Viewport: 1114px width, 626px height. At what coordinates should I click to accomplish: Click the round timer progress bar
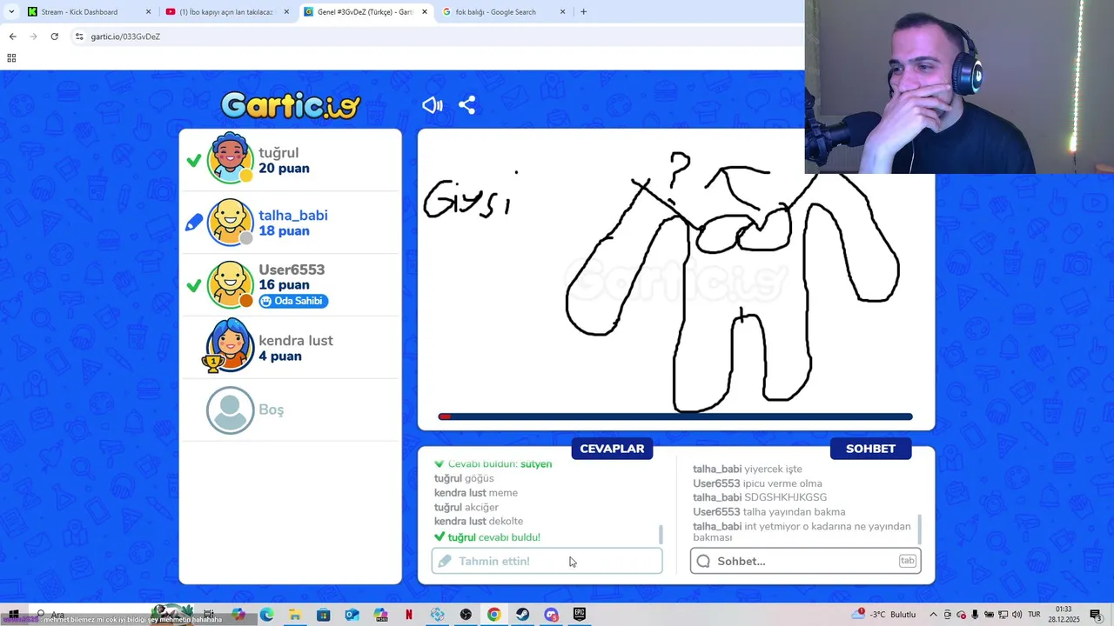pyautogui.click(x=675, y=416)
